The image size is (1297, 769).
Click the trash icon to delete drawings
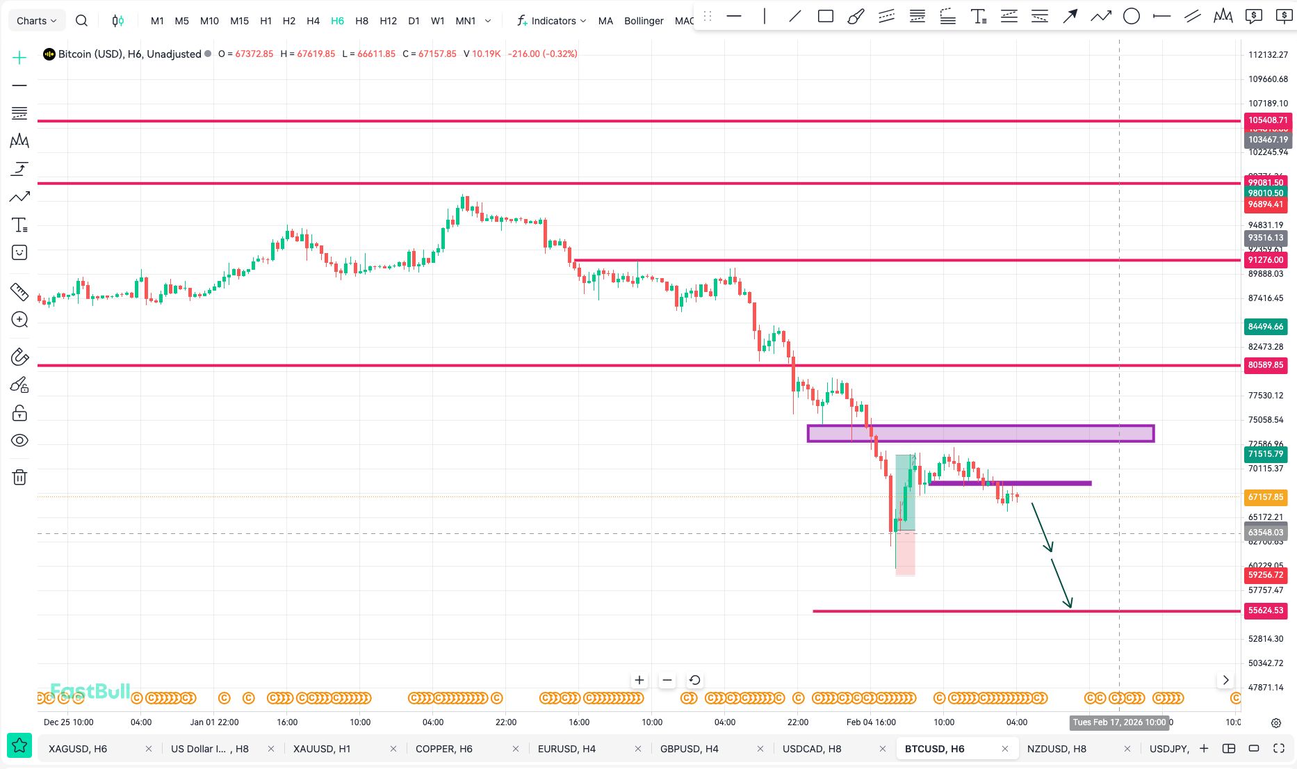(x=19, y=477)
